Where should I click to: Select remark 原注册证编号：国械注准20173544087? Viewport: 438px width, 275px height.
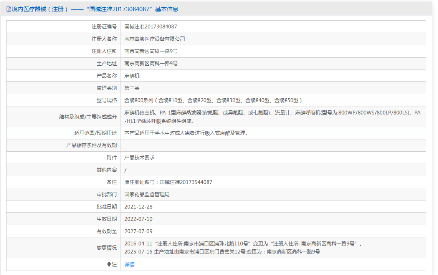click(168, 182)
